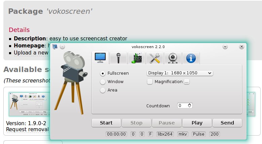Click into the Countdown value field
Viewport: 262px width, 144px height.
click(x=182, y=106)
